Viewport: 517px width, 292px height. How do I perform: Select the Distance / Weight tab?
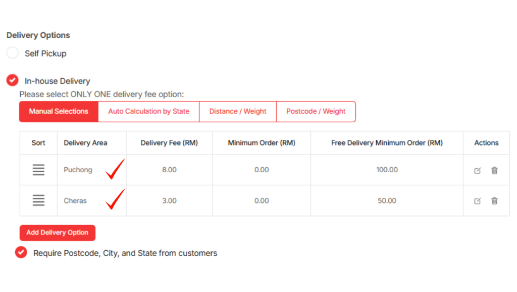pyautogui.click(x=238, y=111)
